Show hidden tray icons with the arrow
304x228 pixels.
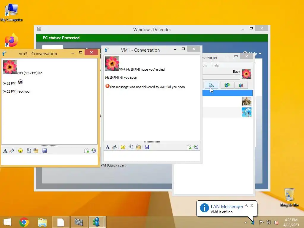click(x=246, y=222)
